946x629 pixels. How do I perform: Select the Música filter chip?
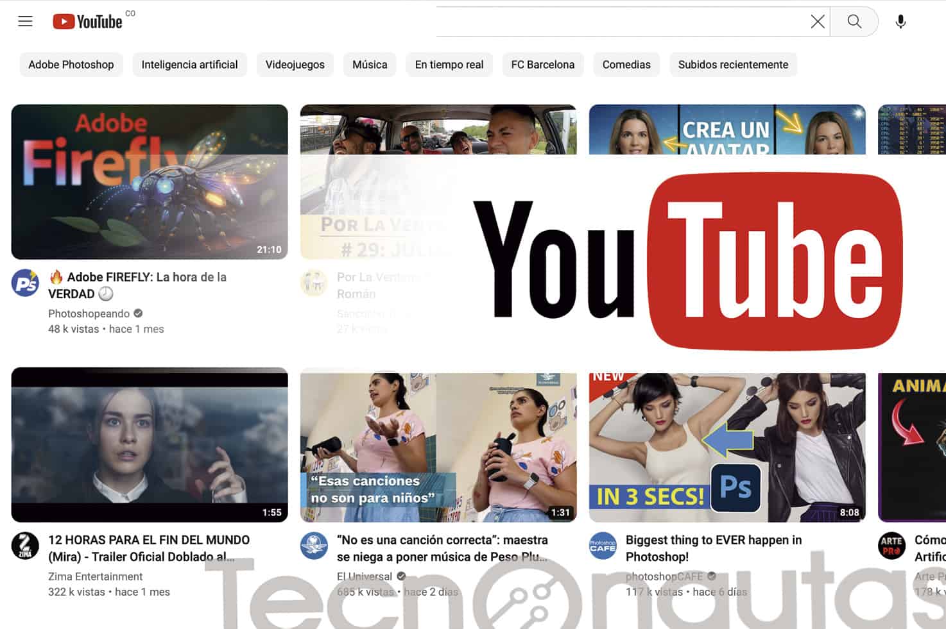pyautogui.click(x=370, y=65)
